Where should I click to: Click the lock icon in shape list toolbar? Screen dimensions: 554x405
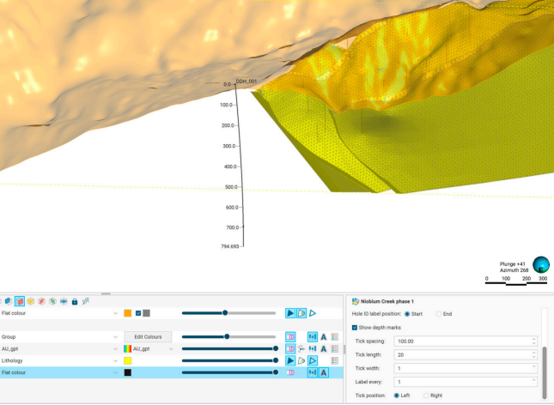(x=75, y=301)
